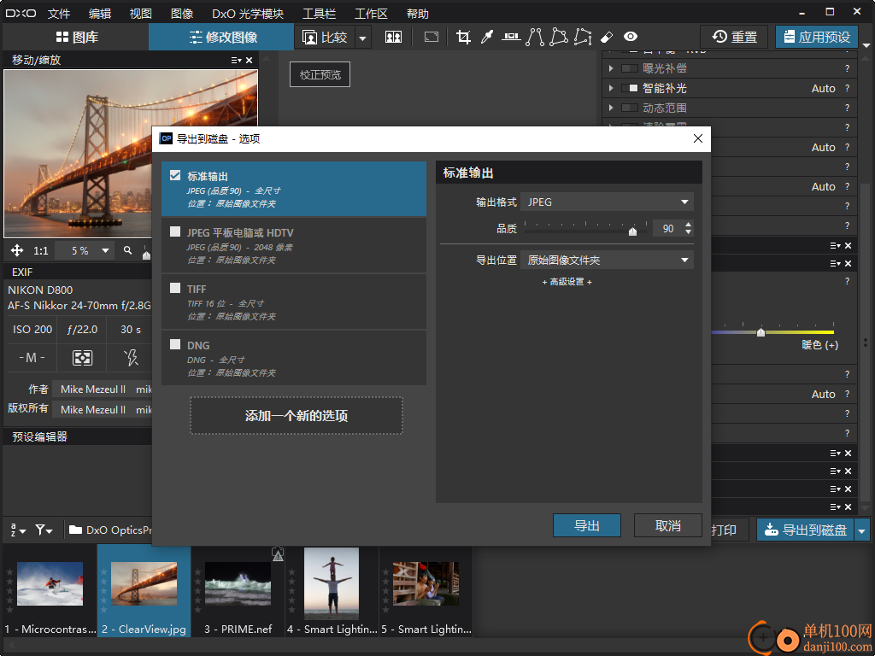The image size is (875, 656).
Task: Open the DxO 光学模块 menu
Action: (x=248, y=14)
